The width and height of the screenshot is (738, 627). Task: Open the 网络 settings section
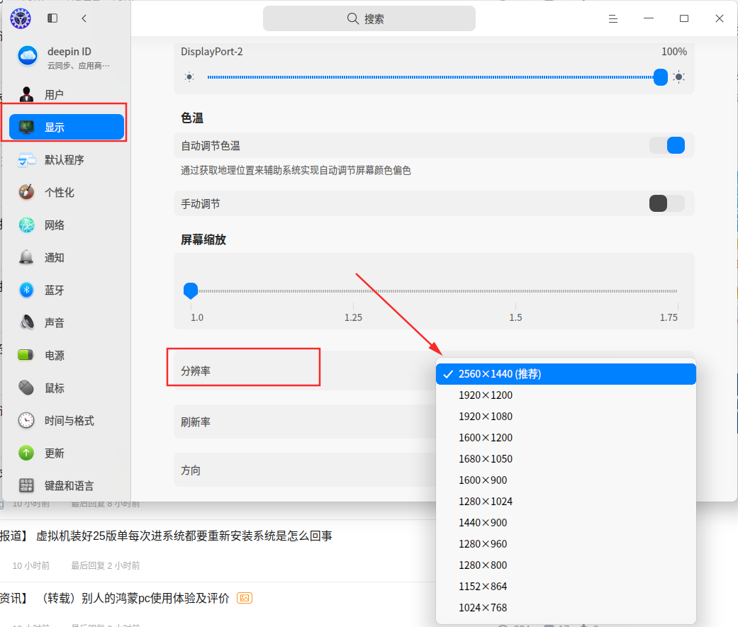[x=67, y=225]
